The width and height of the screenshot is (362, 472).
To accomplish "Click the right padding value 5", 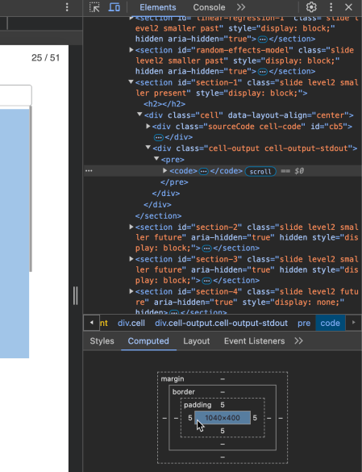I will coord(255,418).
